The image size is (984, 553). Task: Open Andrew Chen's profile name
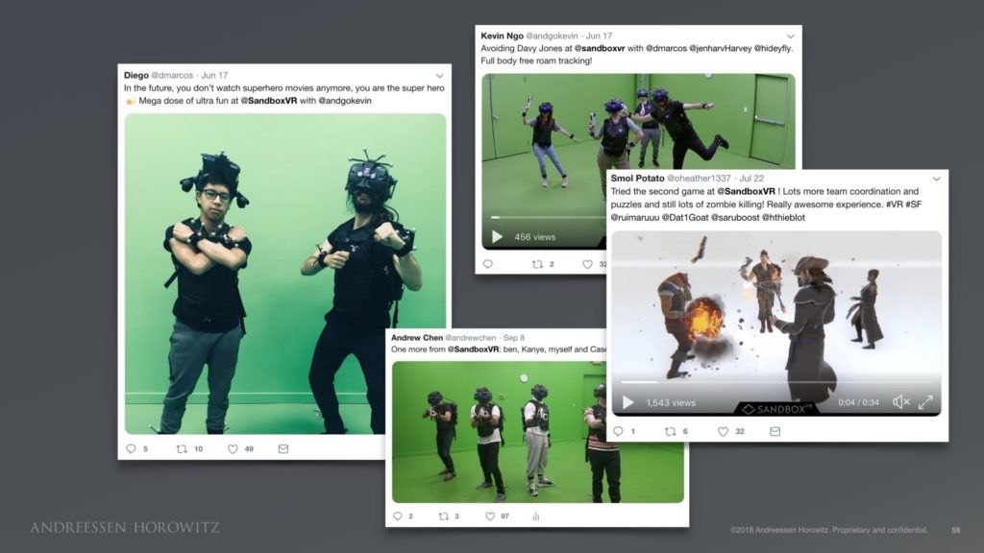[x=417, y=337]
